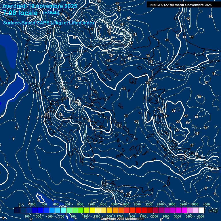Select the pale pink swatch between 3600 and 4000

coord(196,210)
